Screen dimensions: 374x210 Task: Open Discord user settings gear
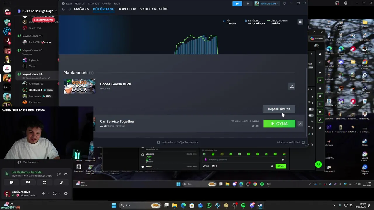click(66, 193)
